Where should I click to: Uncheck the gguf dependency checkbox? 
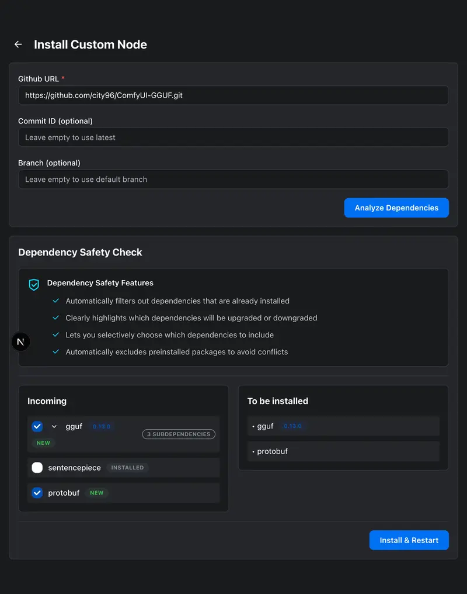point(37,426)
